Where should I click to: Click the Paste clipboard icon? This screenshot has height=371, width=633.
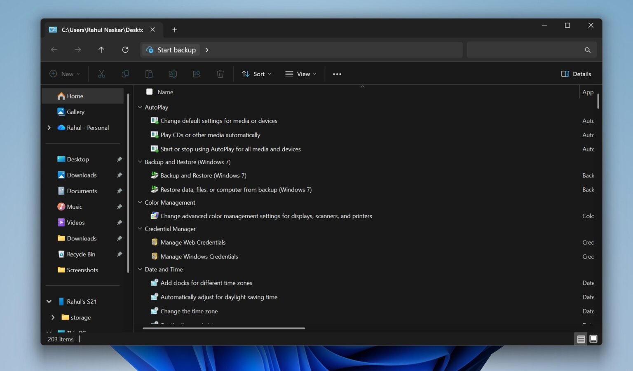[149, 74]
